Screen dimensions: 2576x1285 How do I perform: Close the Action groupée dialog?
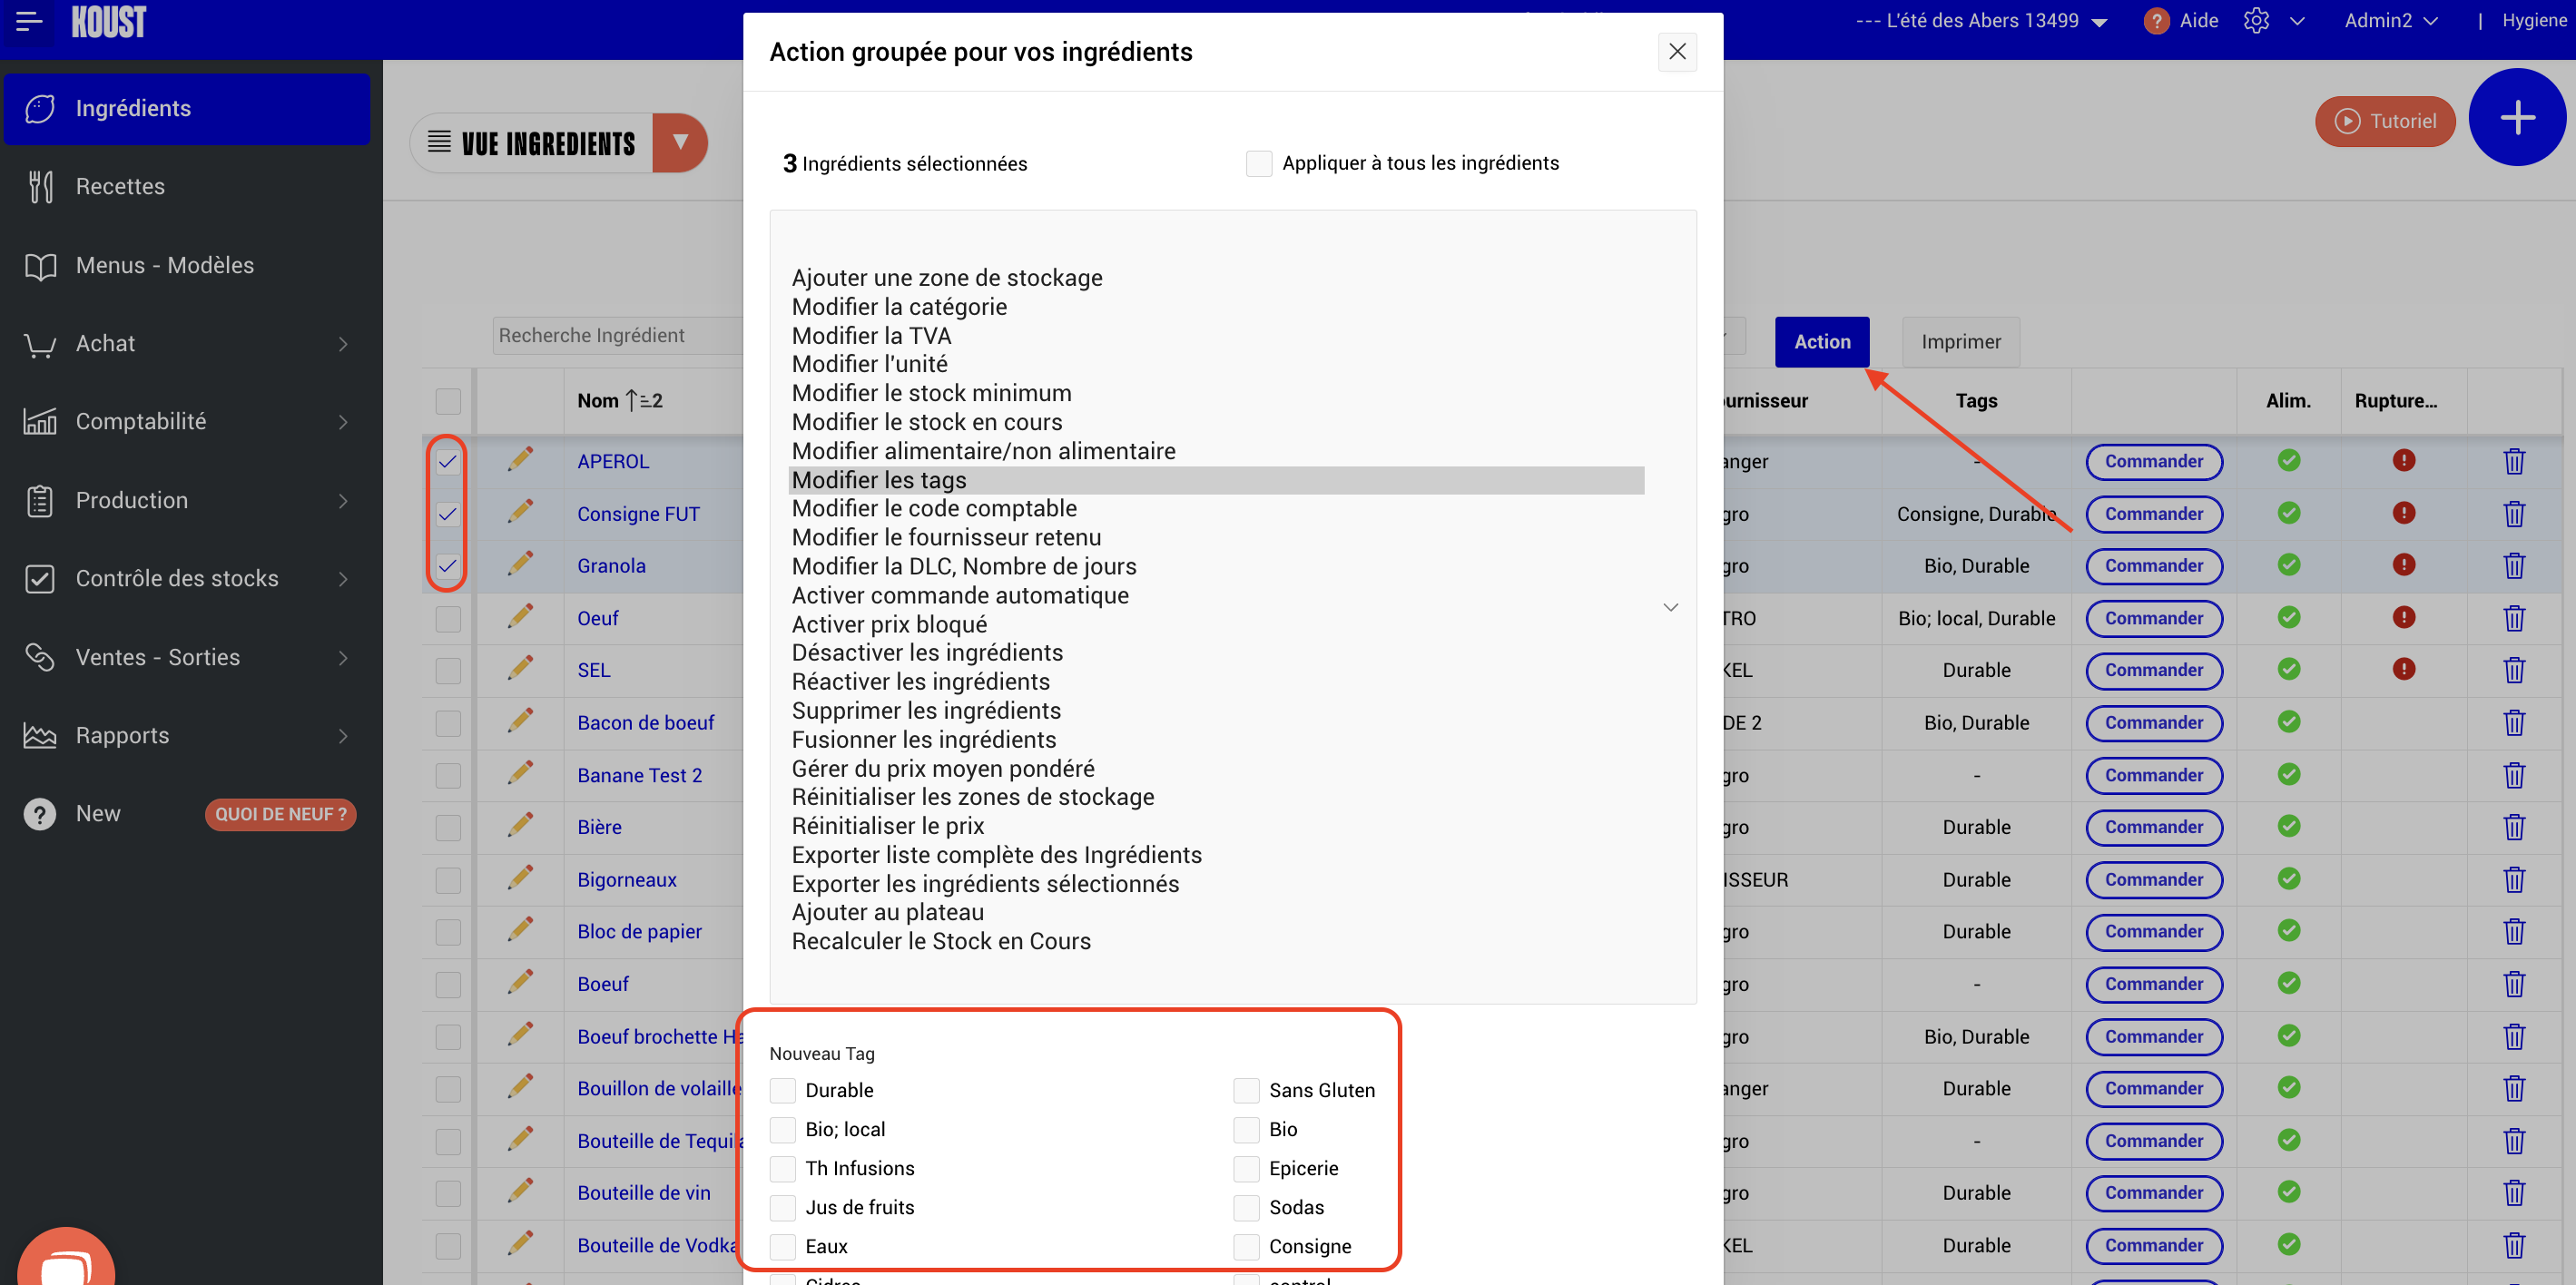(x=1677, y=52)
